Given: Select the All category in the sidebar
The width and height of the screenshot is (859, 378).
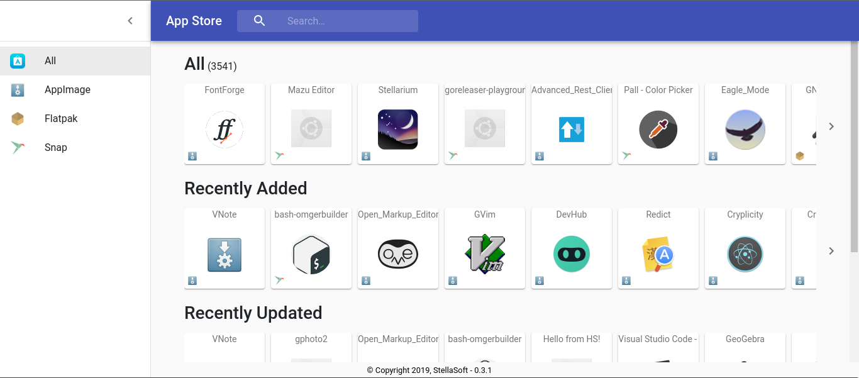Looking at the screenshot, I should 50,60.
